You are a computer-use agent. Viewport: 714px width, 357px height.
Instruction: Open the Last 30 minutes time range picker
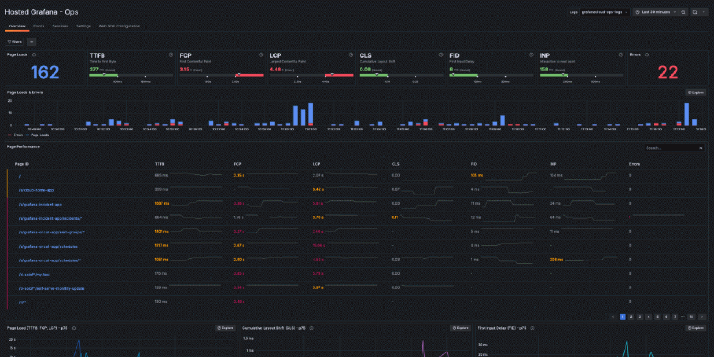click(654, 12)
